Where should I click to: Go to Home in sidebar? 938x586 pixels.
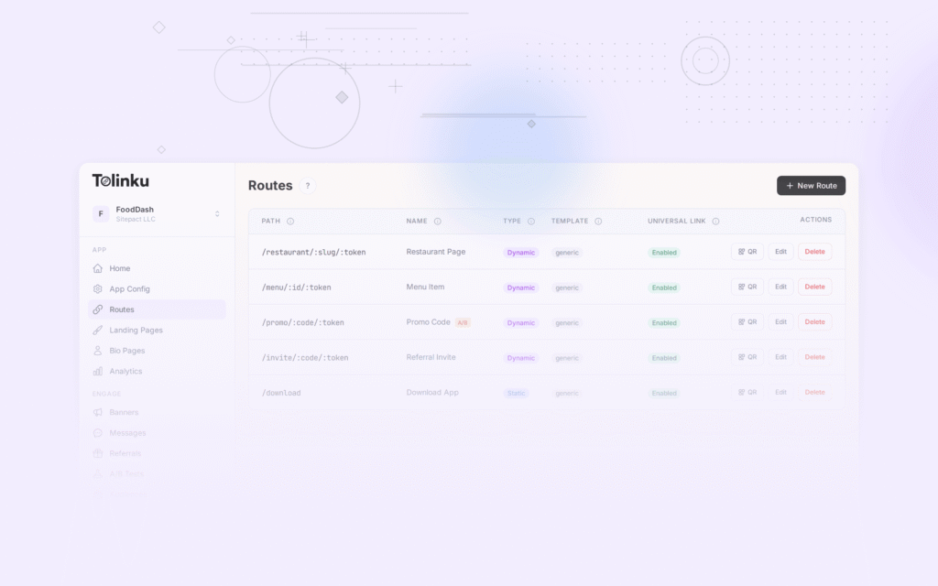157,268
